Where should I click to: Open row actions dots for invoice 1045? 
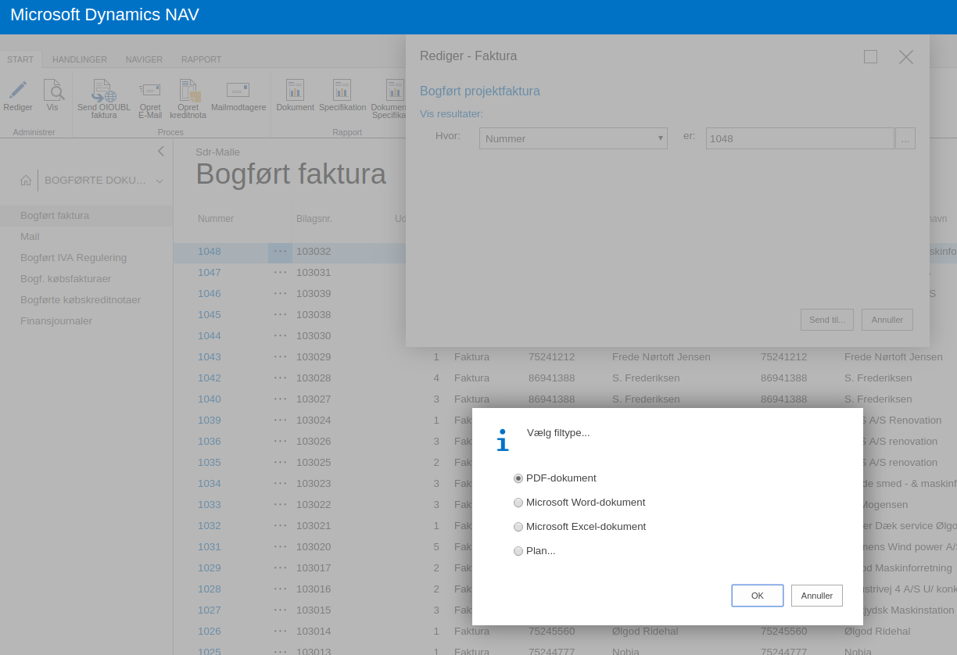click(x=280, y=314)
